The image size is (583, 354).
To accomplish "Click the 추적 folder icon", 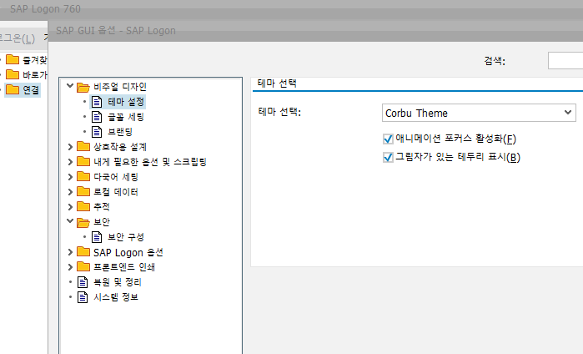I will click(x=83, y=206).
